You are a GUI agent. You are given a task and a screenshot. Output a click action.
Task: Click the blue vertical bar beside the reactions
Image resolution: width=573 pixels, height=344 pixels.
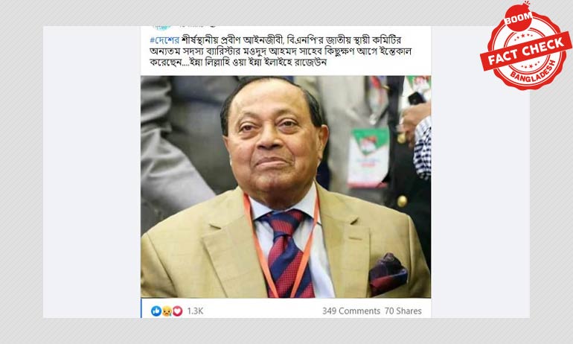click(141, 308)
